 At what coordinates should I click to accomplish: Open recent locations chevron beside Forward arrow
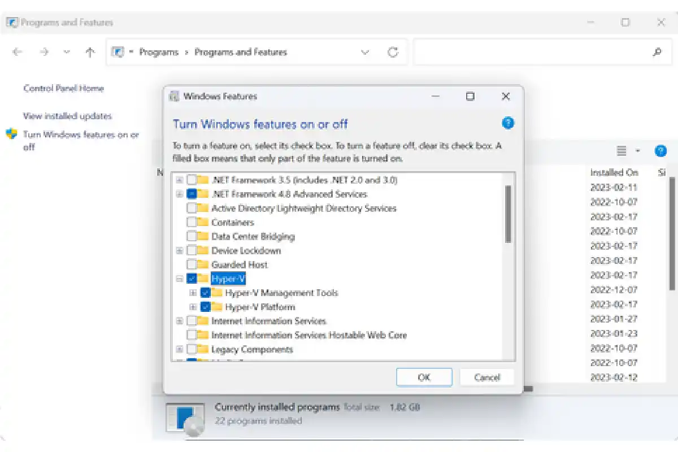coord(67,52)
